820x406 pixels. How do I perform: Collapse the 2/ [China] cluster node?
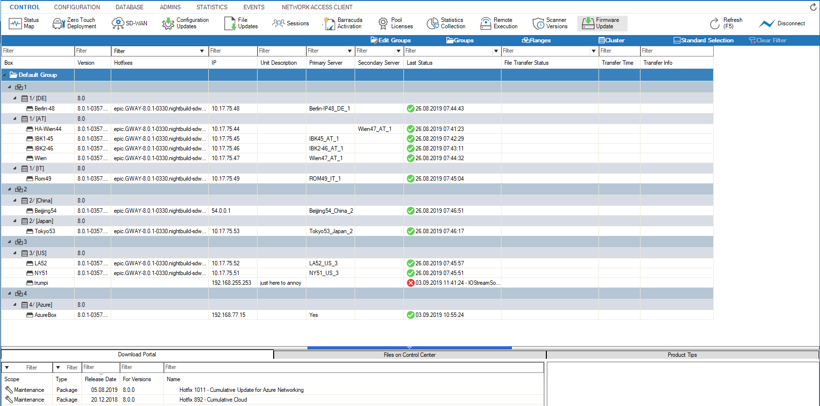click(x=15, y=201)
